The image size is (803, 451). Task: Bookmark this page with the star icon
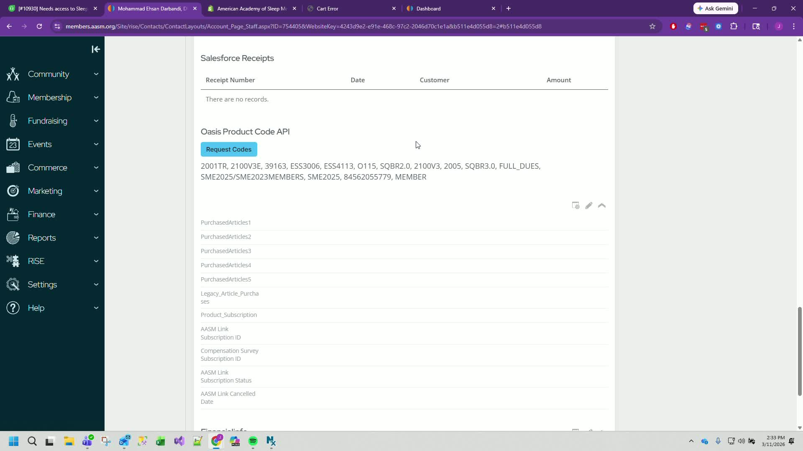click(x=652, y=26)
